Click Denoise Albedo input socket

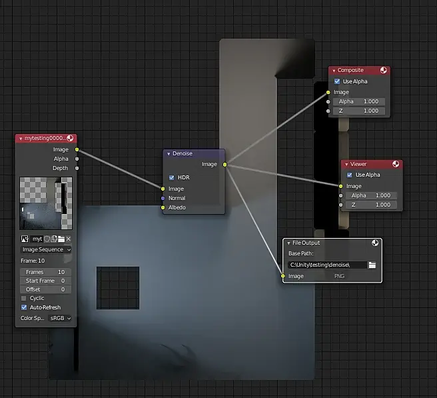[163, 207]
